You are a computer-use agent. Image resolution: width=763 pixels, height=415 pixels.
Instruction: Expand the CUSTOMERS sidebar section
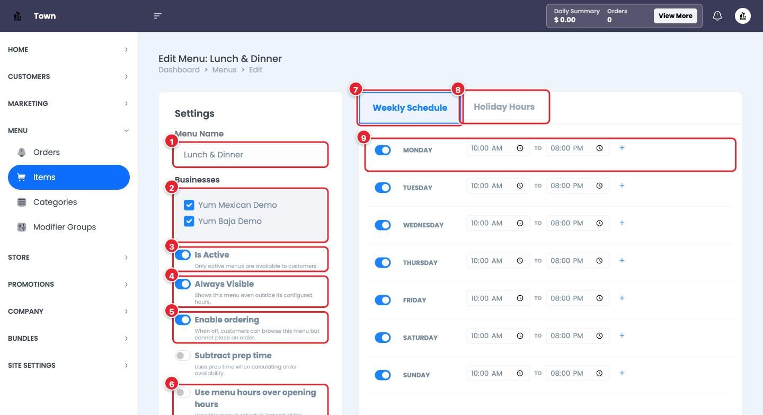(69, 76)
